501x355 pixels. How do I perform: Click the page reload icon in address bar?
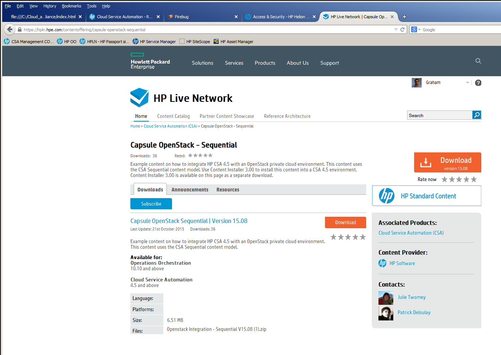point(402,29)
